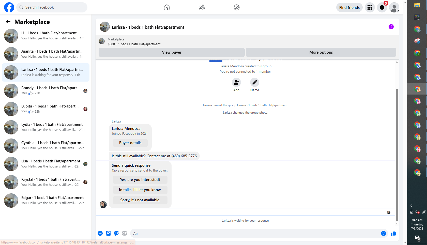Click the phone number message bubble
This screenshot has width=427, height=245.
pos(154,156)
